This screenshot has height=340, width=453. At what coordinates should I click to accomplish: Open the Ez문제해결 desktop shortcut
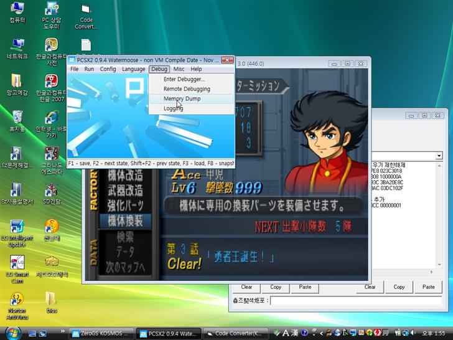(17, 158)
